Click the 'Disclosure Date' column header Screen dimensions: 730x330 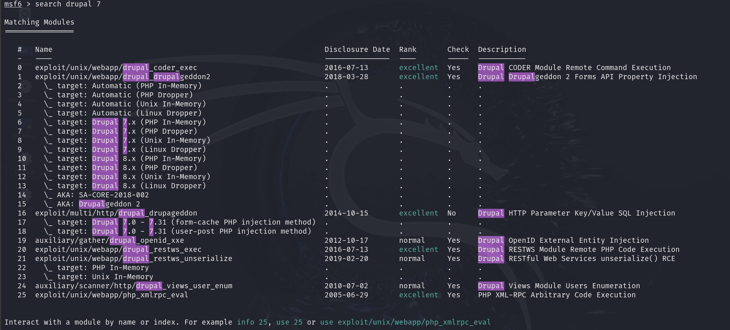357,49
